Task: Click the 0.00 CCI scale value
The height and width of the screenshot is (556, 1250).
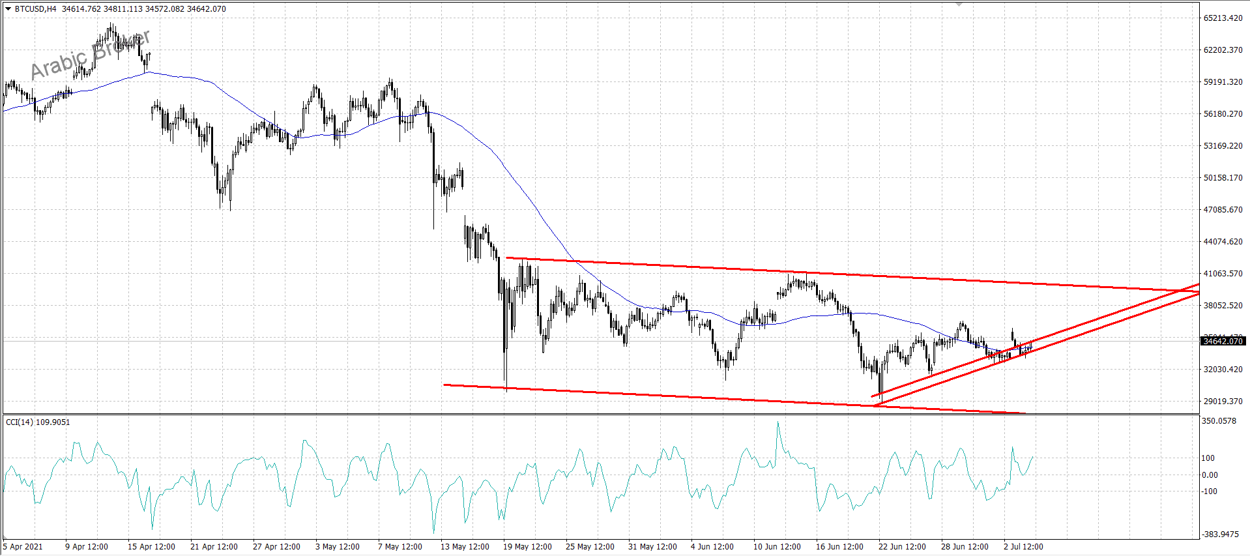Action: [1210, 475]
